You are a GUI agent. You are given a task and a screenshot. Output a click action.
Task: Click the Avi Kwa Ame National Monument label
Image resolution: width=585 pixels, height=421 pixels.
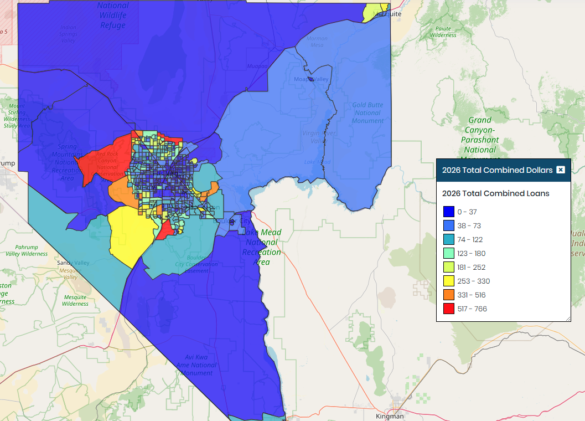196,365
